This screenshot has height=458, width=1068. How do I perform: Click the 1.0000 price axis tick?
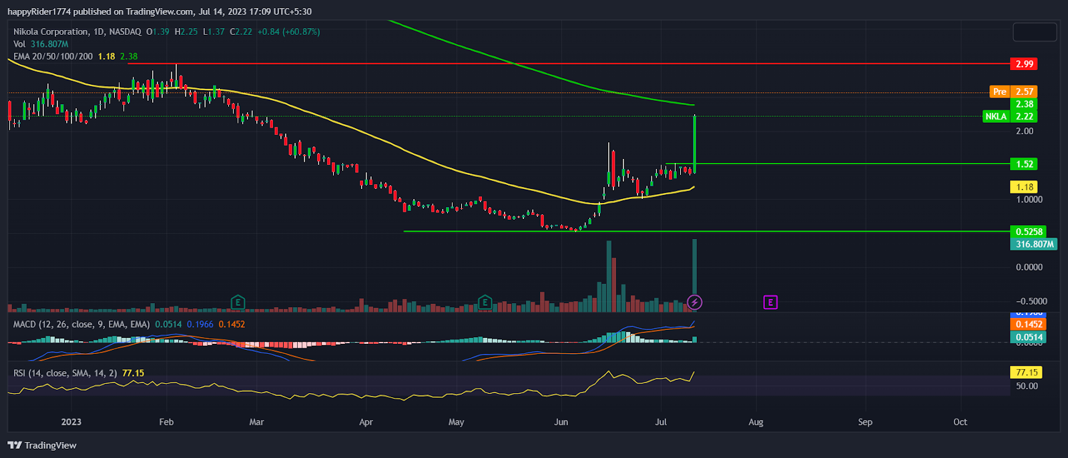[1029, 200]
